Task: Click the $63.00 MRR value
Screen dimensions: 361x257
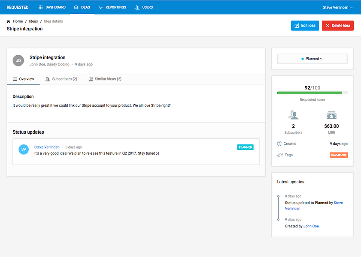Action: tap(331, 126)
